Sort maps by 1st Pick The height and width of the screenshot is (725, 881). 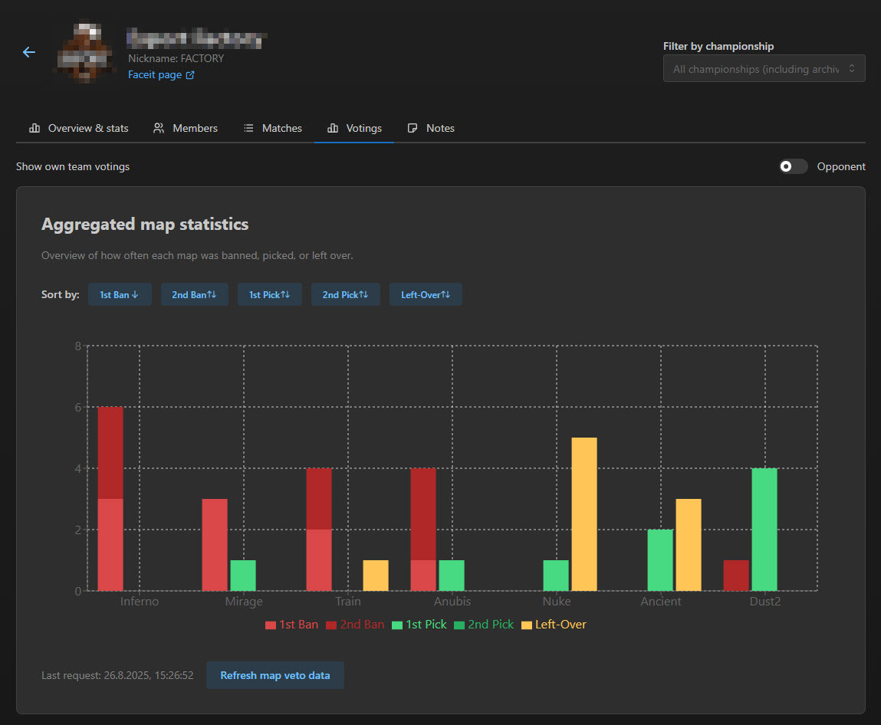click(269, 295)
